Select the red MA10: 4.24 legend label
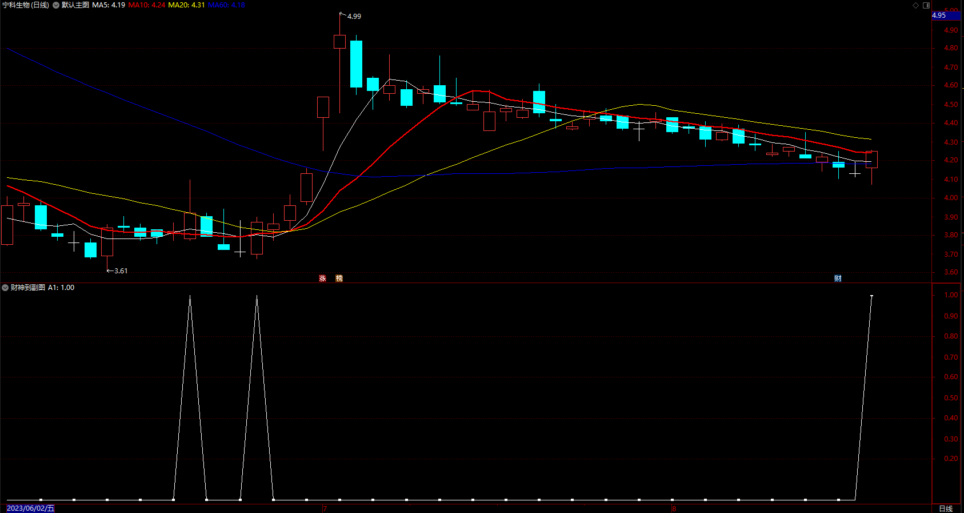 click(x=147, y=5)
